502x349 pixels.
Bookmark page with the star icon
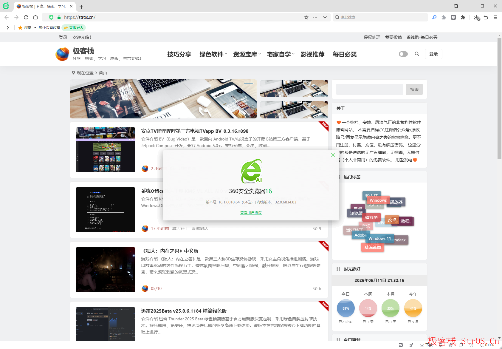306,17
